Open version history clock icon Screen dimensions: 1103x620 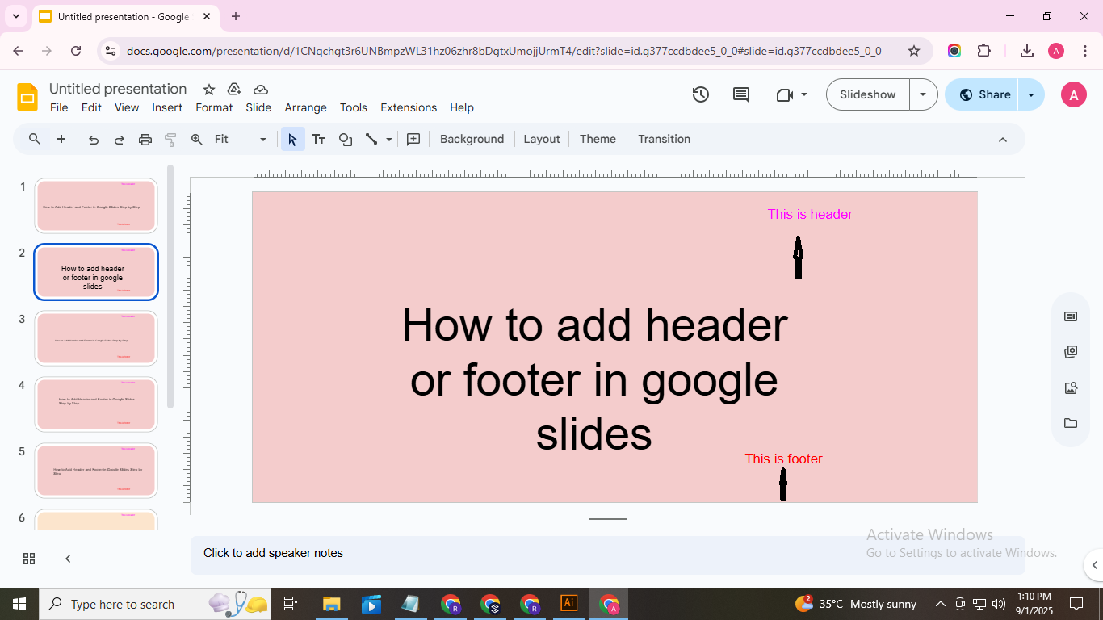tap(700, 94)
